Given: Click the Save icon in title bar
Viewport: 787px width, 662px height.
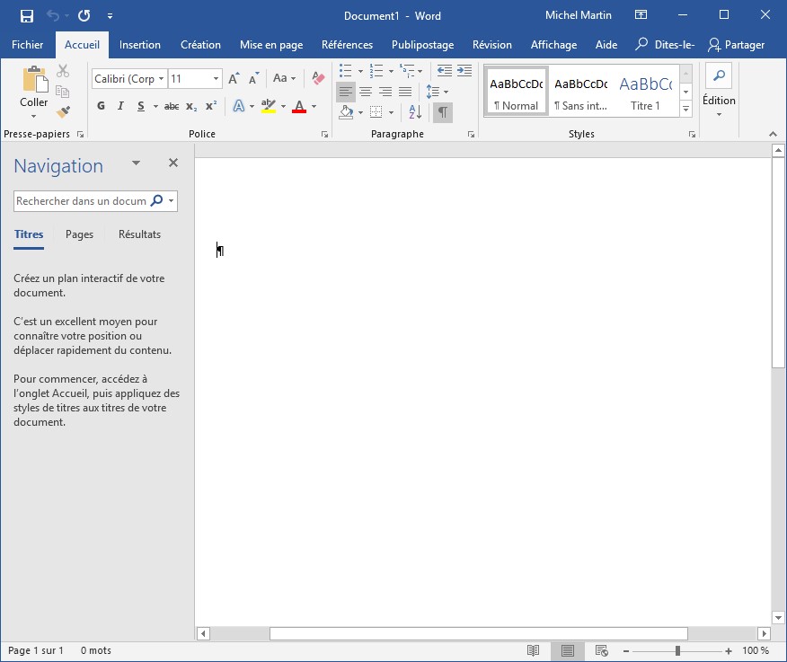Looking at the screenshot, I should pyautogui.click(x=26, y=15).
